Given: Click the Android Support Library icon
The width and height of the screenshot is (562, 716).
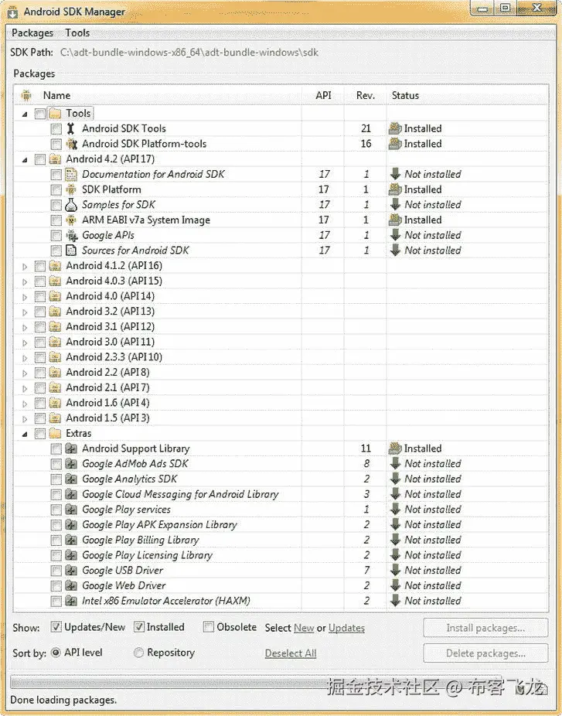Looking at the screenshot, I should coord(71,448).
